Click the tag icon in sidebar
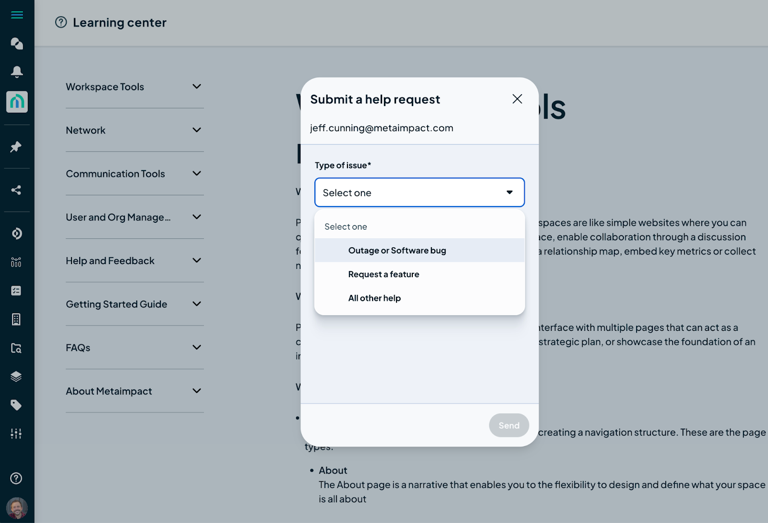The width and height of the screenshot is (768, 523). 16,405
